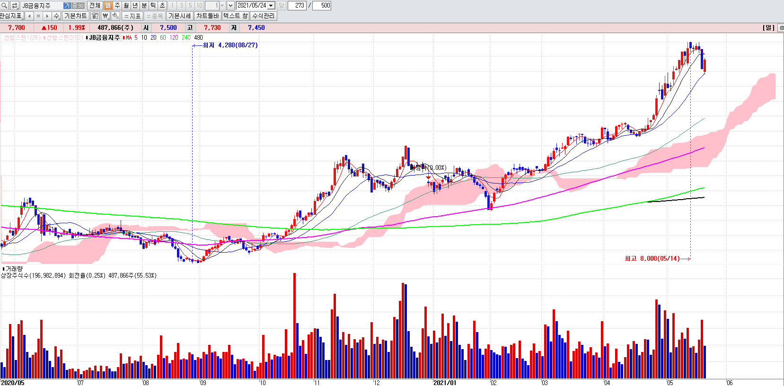Open 수식관리 formula manager
This screenshot has width=784, height=386.
pos(264,16)
